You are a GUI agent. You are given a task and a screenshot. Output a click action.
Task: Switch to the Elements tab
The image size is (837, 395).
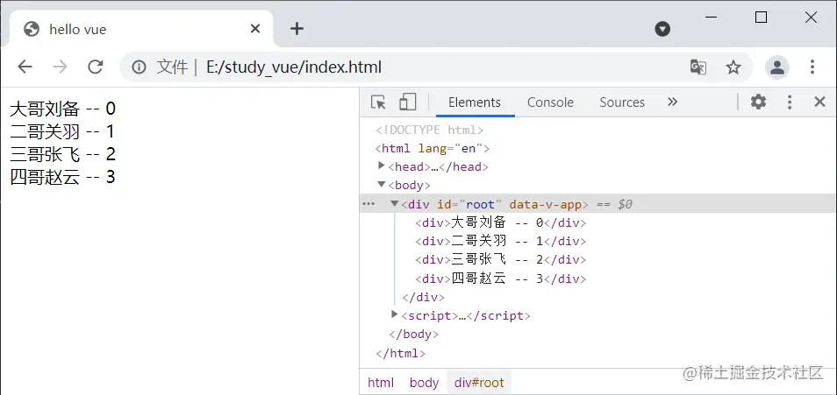pyautogui.click(x=475, y=102)
